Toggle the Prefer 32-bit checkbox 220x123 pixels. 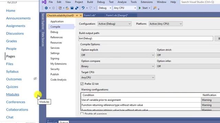pos(82,84)
